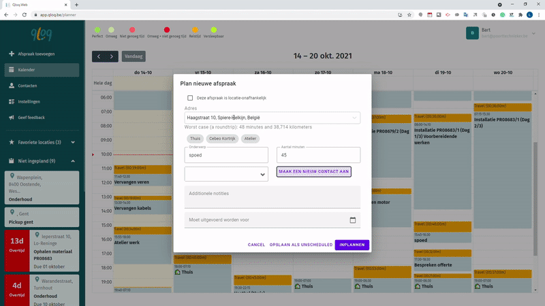Screen dimensions: 545x306
Task: Go to next week arrow
Action: (x=112, y=56)
